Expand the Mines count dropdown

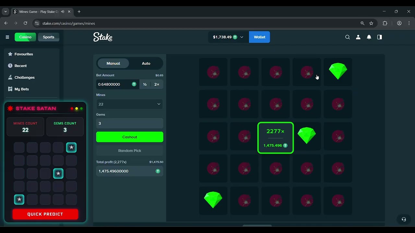point(130,104)
